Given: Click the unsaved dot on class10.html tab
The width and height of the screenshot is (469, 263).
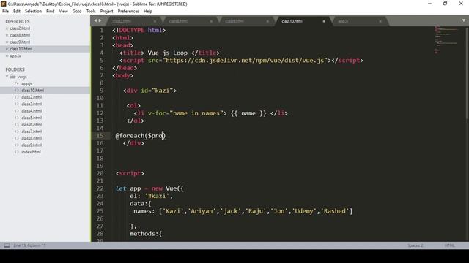Looking at the screenshot, I should pos(324,21).
